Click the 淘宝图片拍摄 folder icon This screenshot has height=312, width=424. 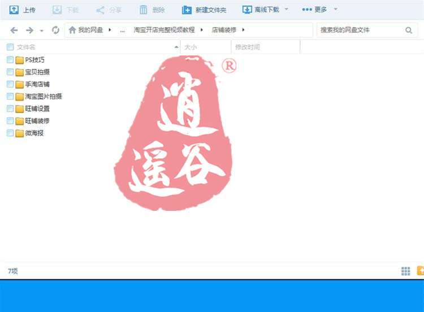(x=19, y=97)
